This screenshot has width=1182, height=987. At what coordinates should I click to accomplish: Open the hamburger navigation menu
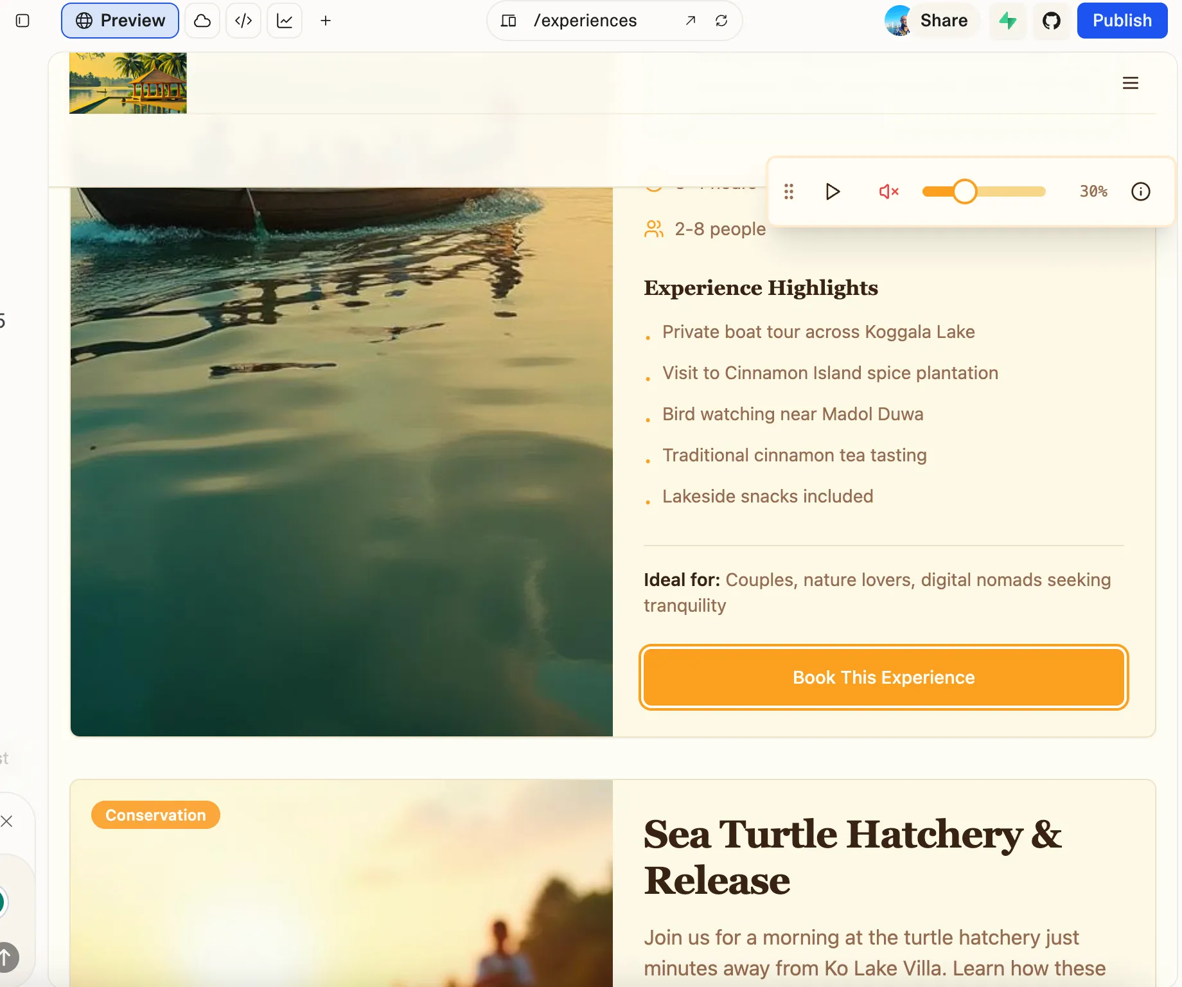(x=1131, y=83)
